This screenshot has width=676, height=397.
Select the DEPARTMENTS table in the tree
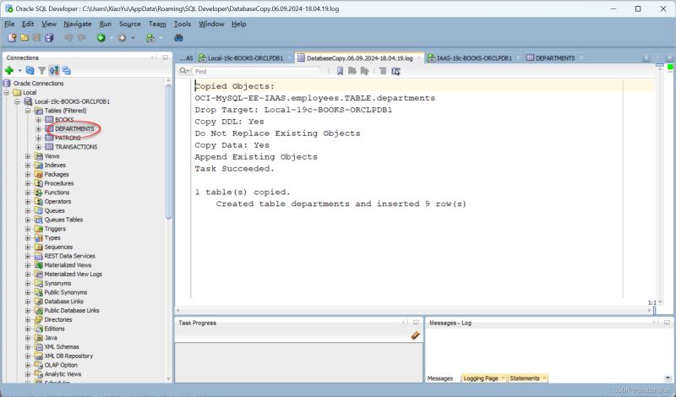(x=74, y=128)
